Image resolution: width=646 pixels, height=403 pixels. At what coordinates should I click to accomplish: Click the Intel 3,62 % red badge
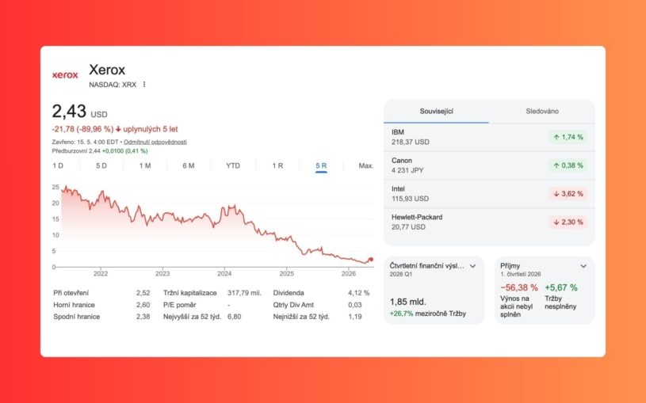pos(568,194)
